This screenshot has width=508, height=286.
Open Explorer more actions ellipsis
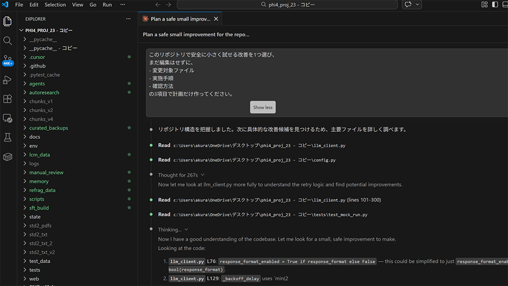[x=128, y=19]
